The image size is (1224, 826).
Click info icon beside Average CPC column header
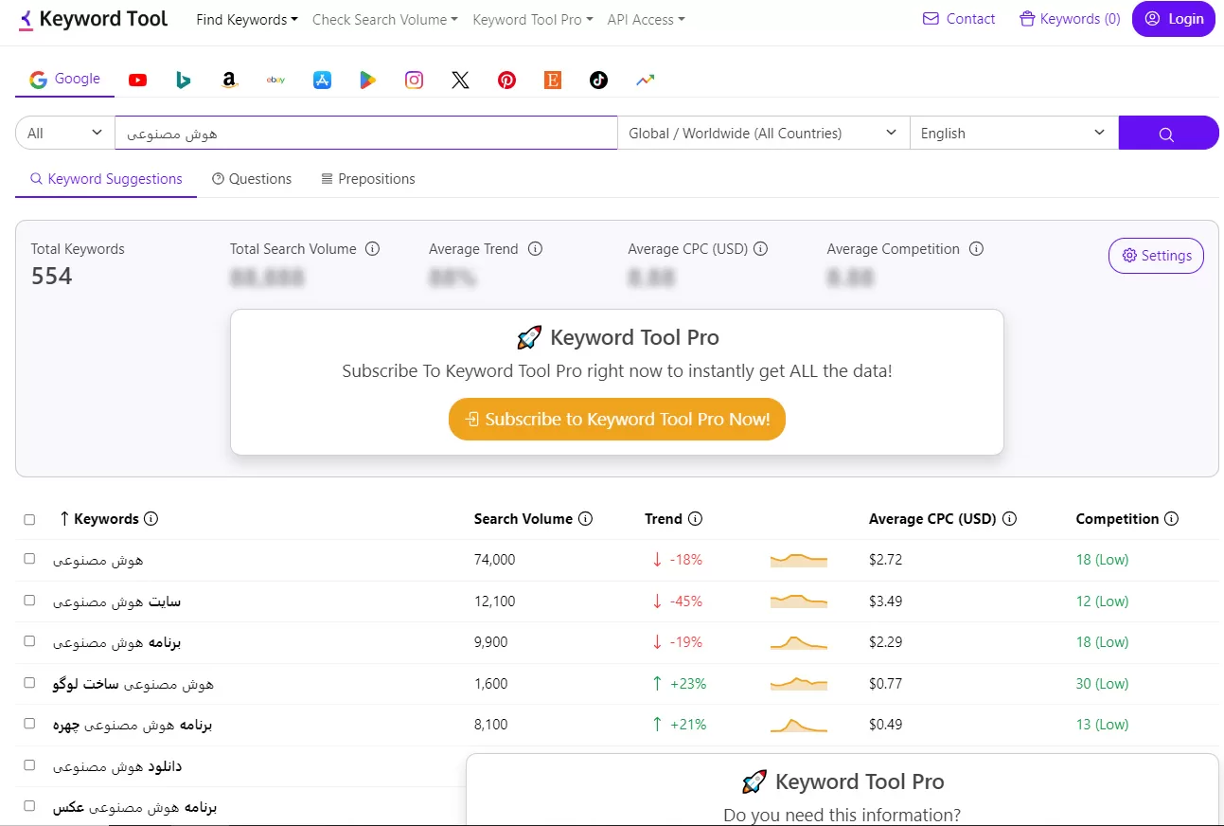pos(1009,519)
